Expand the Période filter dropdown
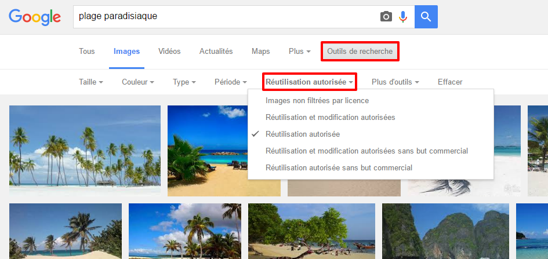 pos(231,82)
